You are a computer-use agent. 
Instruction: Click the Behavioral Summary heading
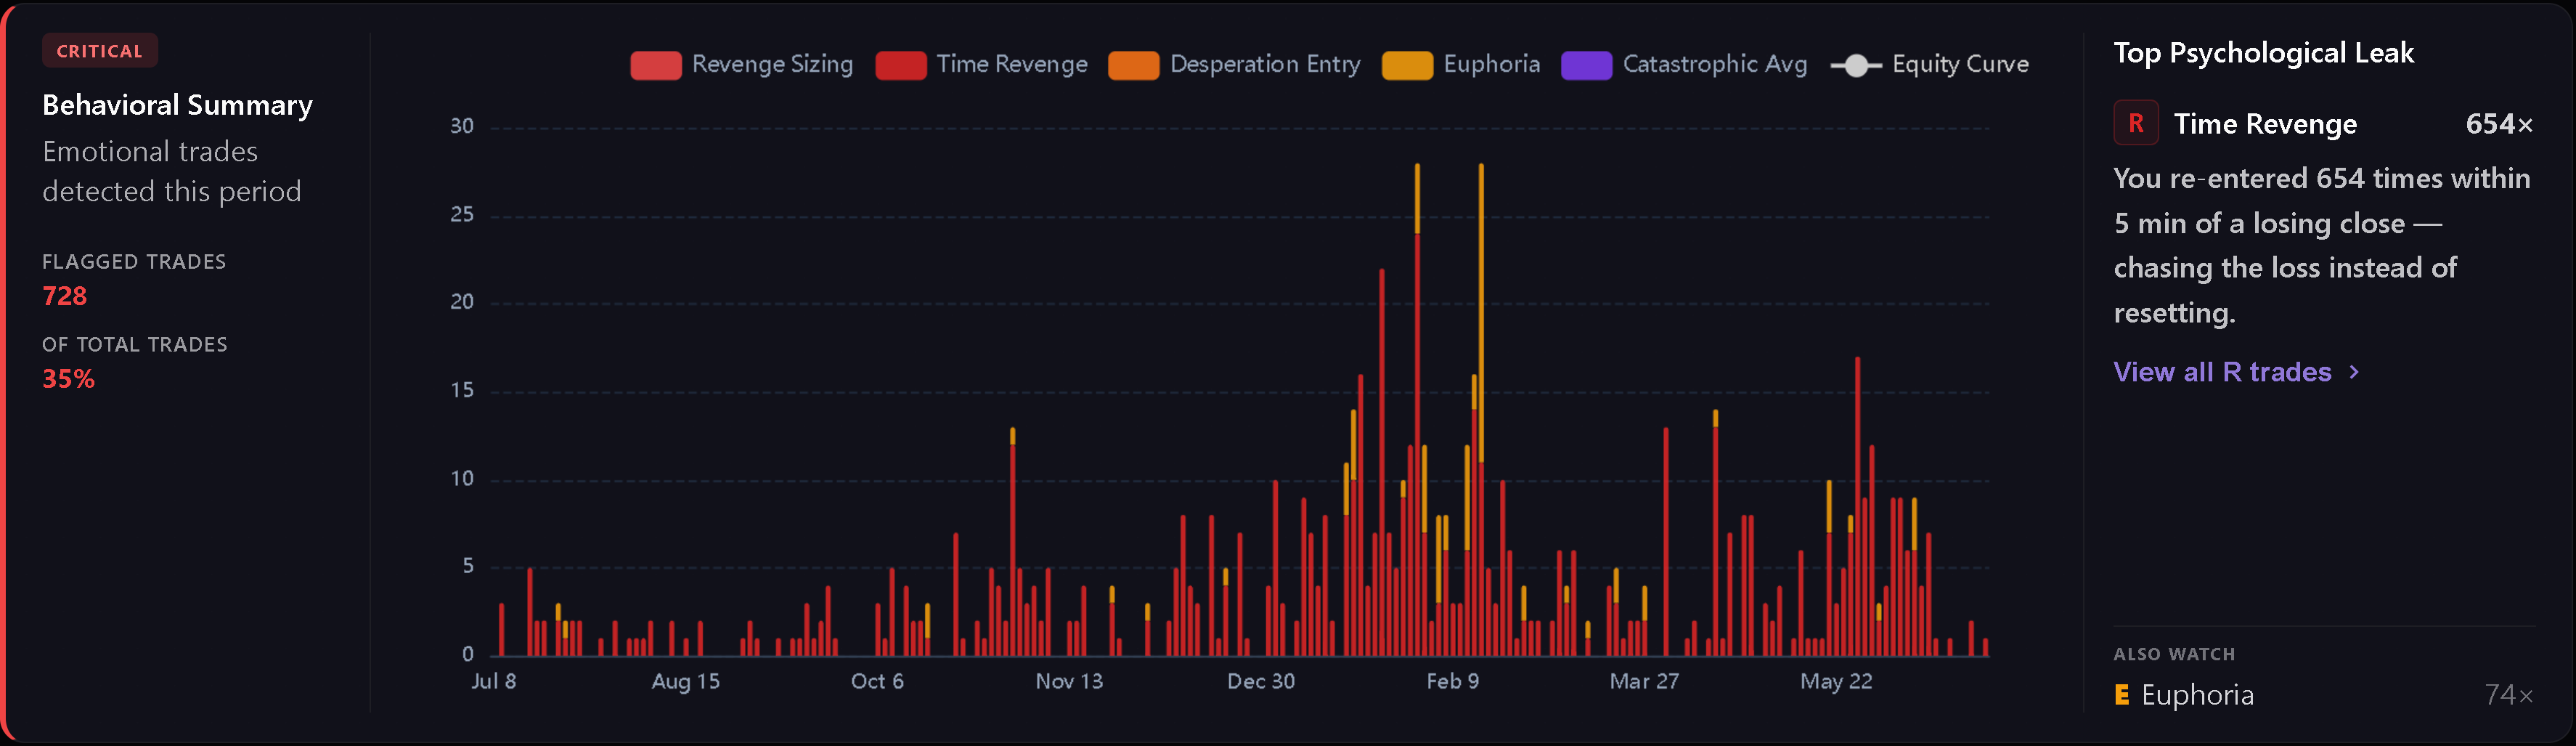pyautogui.click(x=177, y=105)
